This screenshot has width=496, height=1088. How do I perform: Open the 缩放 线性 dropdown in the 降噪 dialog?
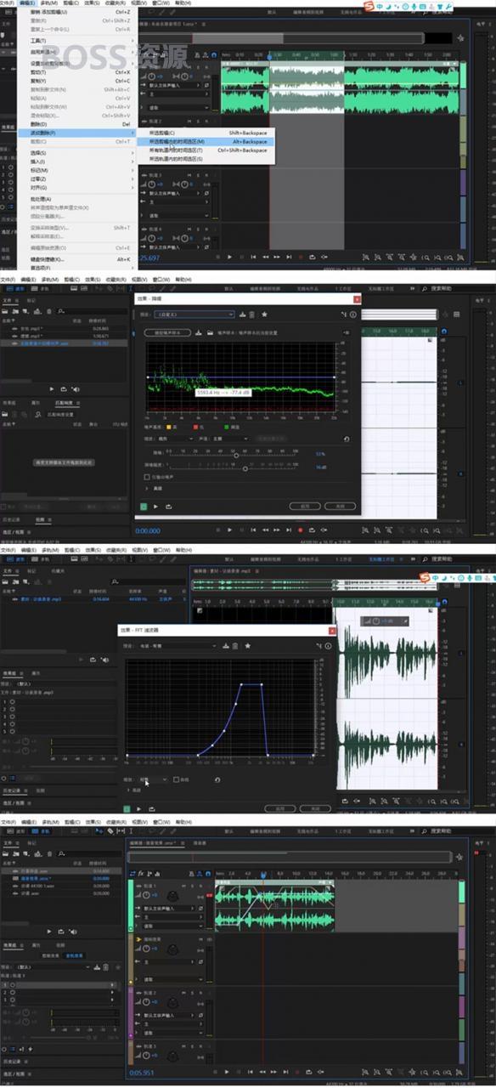pyautogui.click(x=175, y=439)
